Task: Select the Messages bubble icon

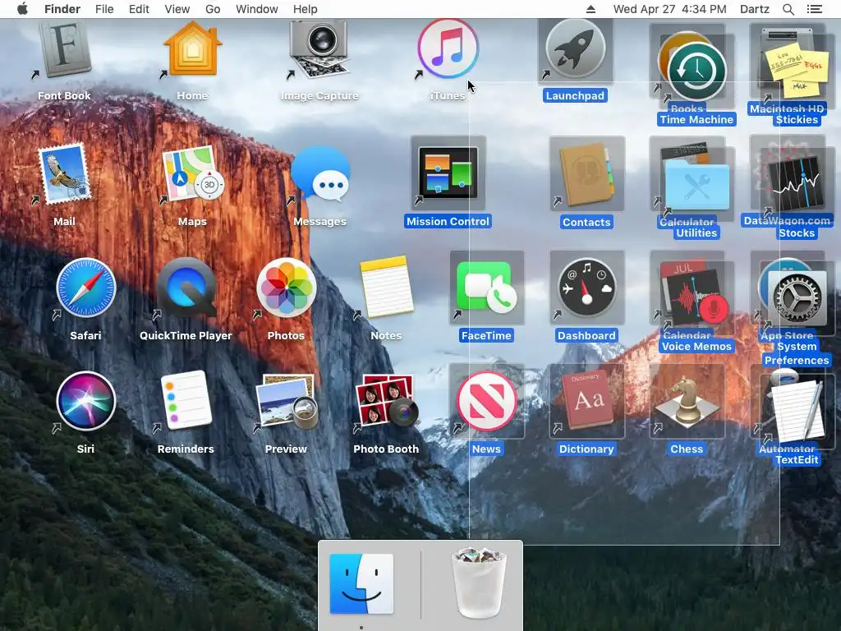Action: pos(321,175)
